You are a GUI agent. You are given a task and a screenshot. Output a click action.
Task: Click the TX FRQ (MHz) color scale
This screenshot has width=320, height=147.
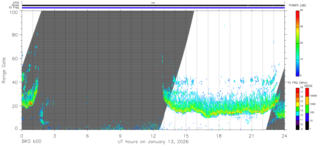(298, 109)
